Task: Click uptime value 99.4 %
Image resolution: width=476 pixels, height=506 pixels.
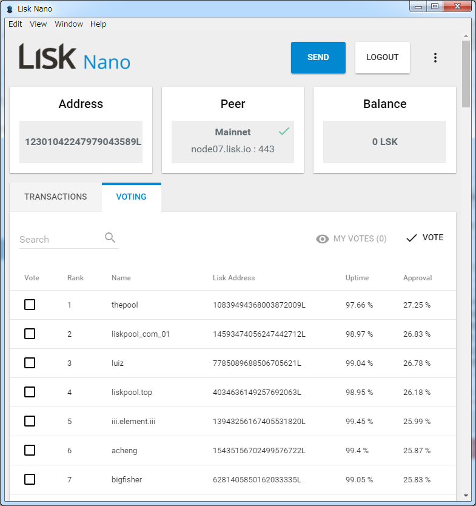Action: coord(357,451)
